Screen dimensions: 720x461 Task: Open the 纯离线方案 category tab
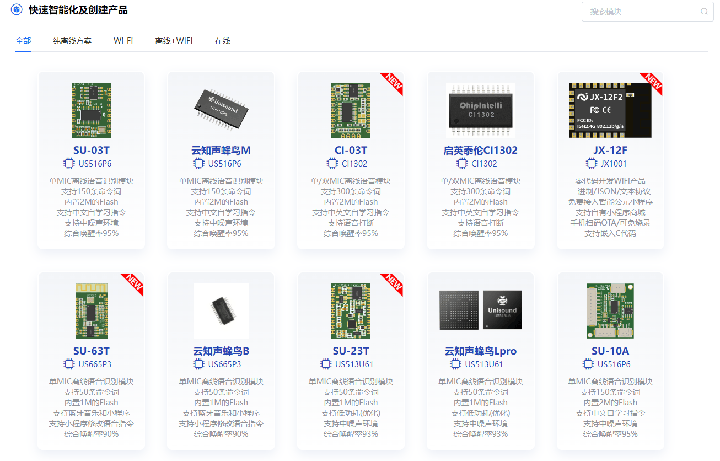[x=74, y=40]
